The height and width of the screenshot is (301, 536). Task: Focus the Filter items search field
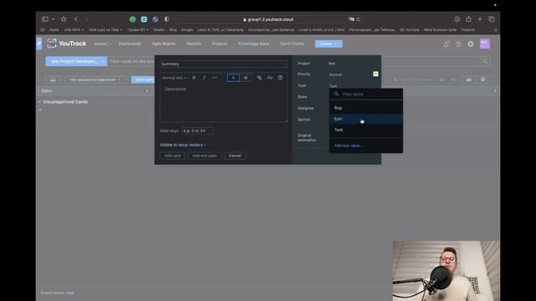[x=370, y=94]
